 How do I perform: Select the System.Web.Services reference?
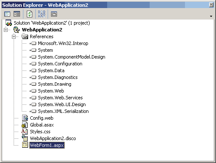click(60, 98)
